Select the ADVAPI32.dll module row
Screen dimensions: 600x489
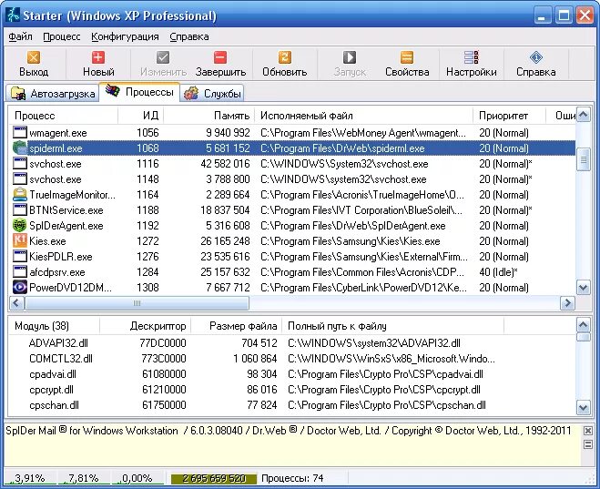coord(292,343)
